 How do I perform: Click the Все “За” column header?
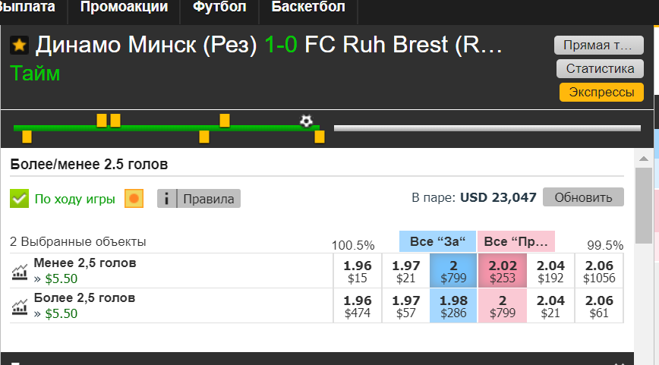tap(437, 241)
